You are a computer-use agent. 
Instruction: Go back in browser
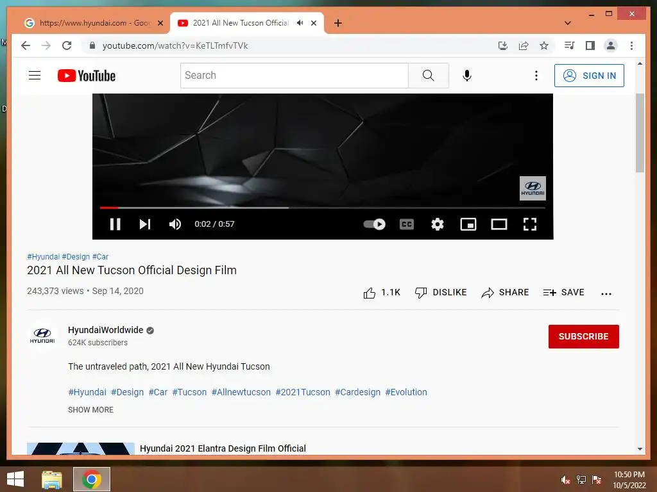[26, 45]
